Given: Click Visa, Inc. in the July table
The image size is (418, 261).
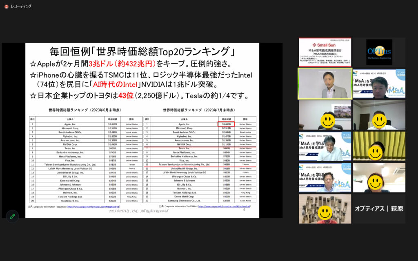Looking at the screenshot, I should coord(184,161).
